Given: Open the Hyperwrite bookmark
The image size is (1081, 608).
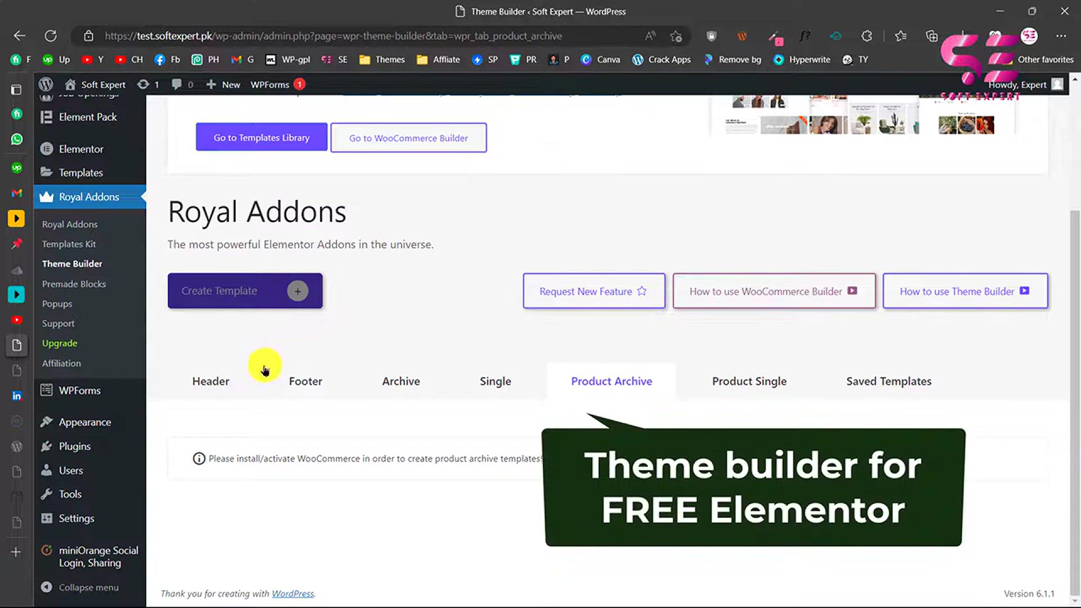Looking at the screenshot, I should pos(802,60).
